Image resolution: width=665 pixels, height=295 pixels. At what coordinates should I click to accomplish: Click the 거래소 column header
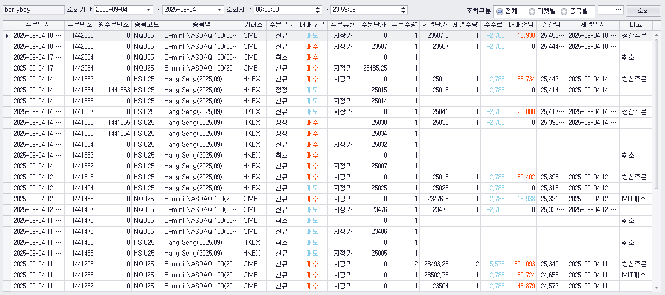(253, 25)
